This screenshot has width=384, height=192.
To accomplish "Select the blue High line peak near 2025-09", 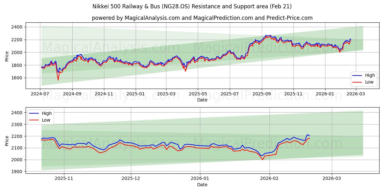I will tap(268, 36).
